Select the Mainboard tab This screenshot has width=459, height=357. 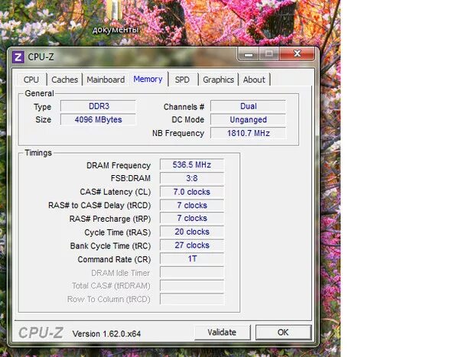click(x=106, y=80)
